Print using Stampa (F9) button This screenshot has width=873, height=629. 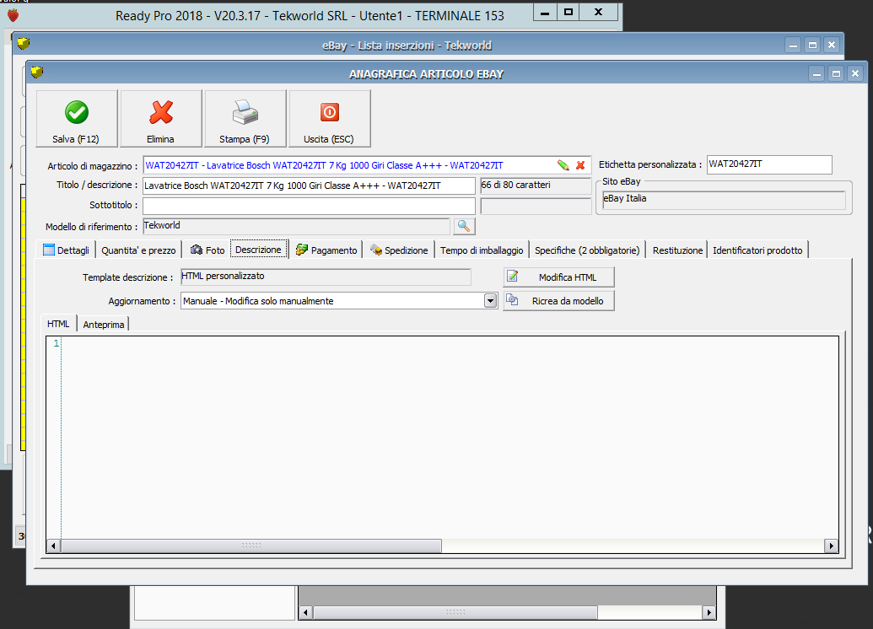[x=245, y=119]
